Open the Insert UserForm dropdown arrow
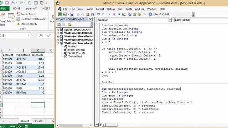 pos(68,14)
